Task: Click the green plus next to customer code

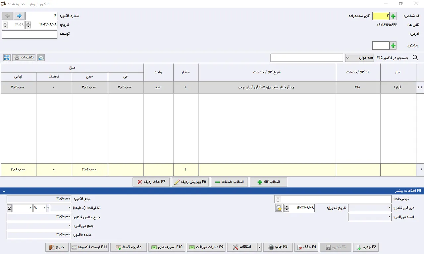Action: pos(393,16)
